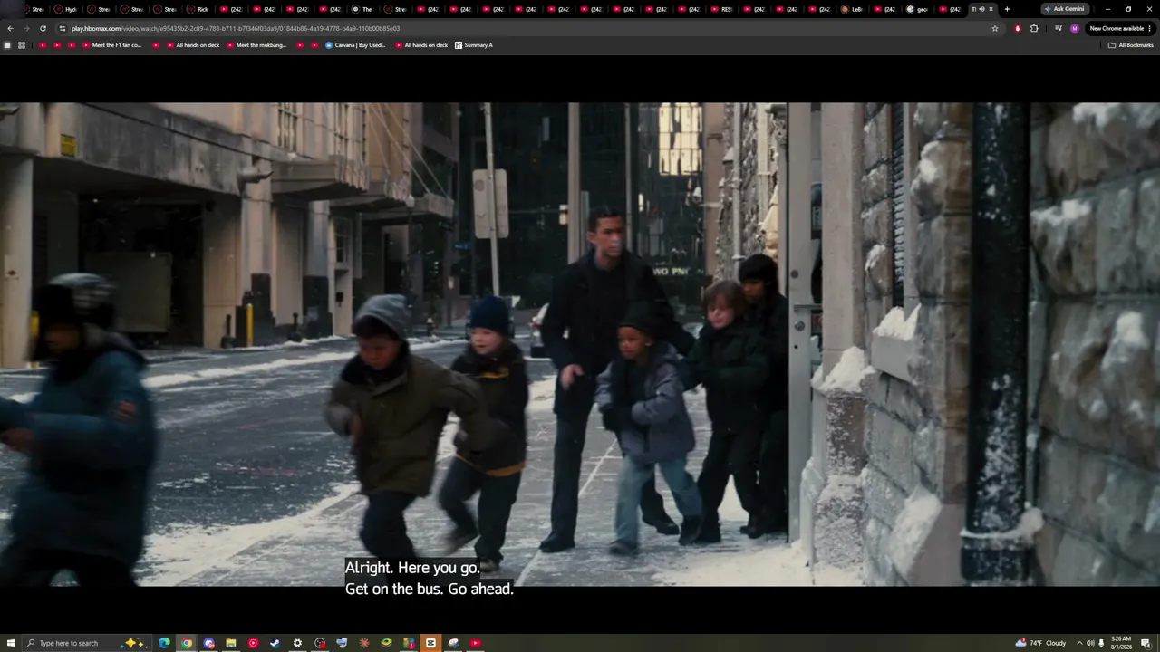
Task: Mute the active tab's audio icon
Action: click(981, 9)
